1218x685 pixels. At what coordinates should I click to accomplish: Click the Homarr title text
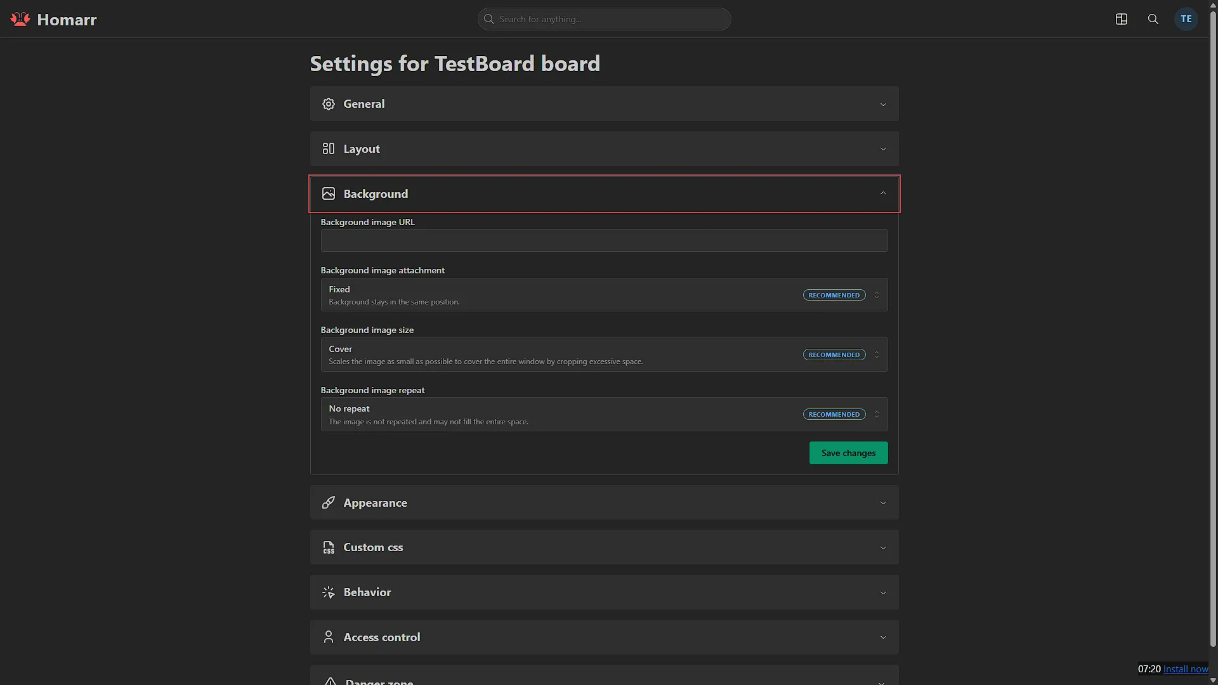point(67,20)
